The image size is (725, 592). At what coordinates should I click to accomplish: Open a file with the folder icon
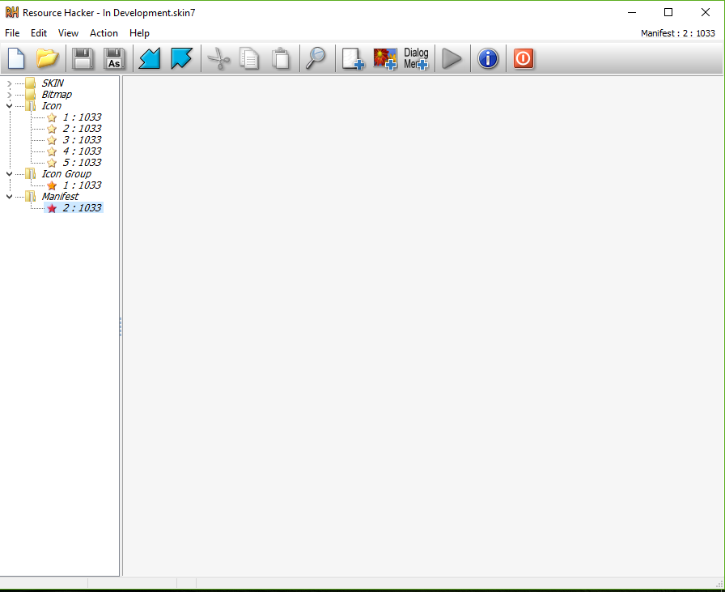coord(49,58)
